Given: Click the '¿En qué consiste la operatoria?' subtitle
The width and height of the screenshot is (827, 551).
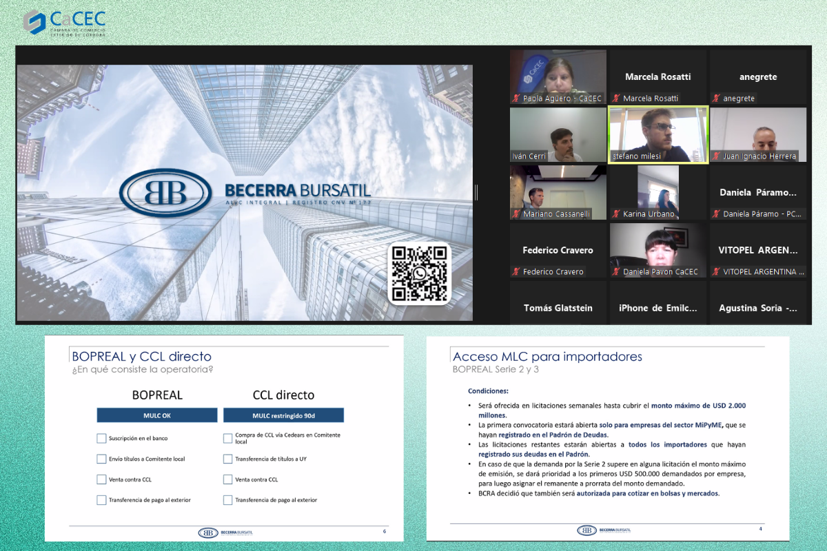Looking at the screenshot, I should click(143, 369).
